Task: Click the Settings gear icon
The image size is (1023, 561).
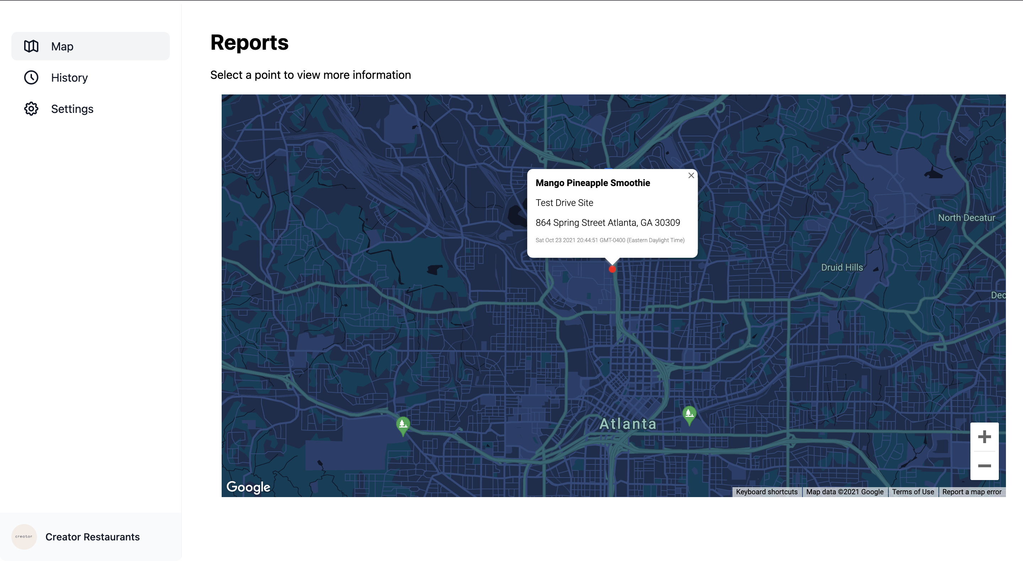Action: [x=31, y=109]
